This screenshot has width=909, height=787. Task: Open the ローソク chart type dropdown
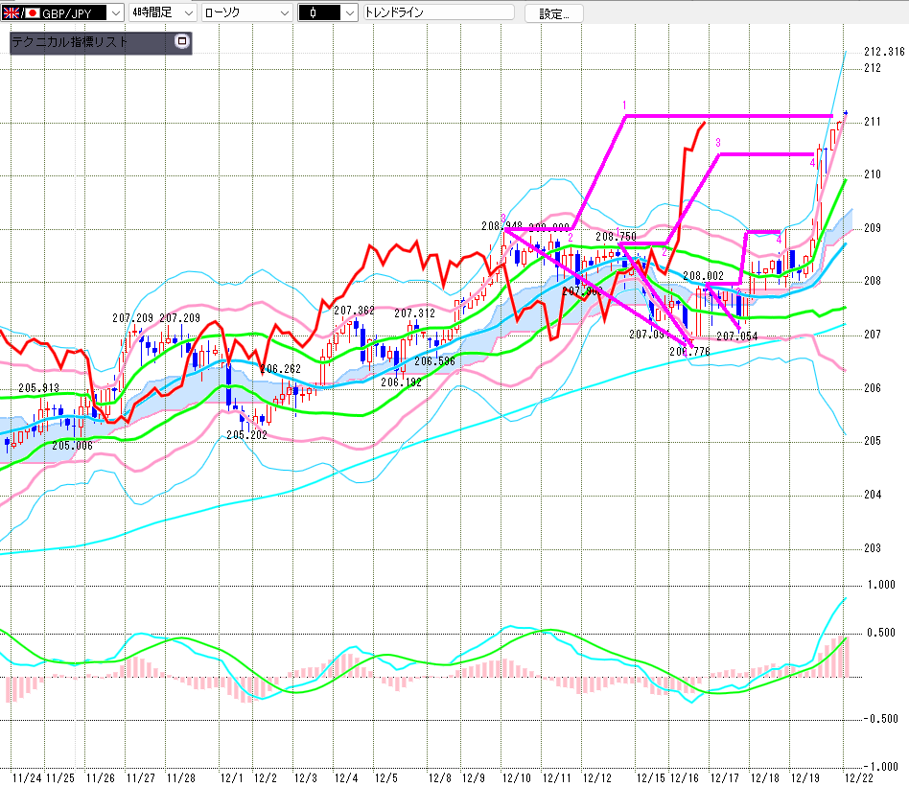coord(283,12)
